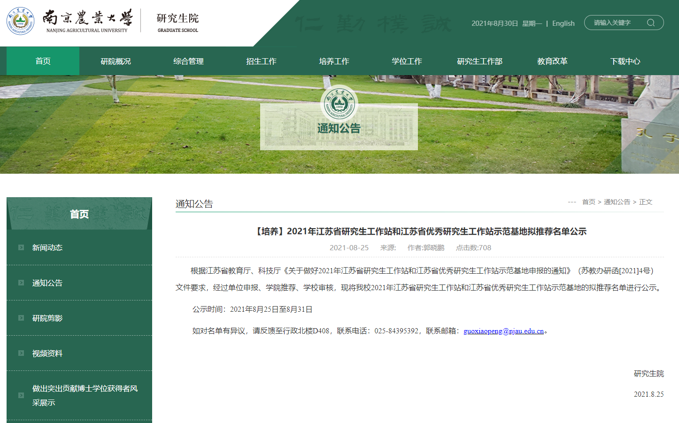Click the search magnifier icon
The height and width of the screenshot is (423, 679).
(651, 22)
